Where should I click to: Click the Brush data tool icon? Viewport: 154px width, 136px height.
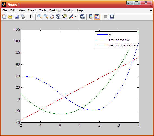[71, 17]
